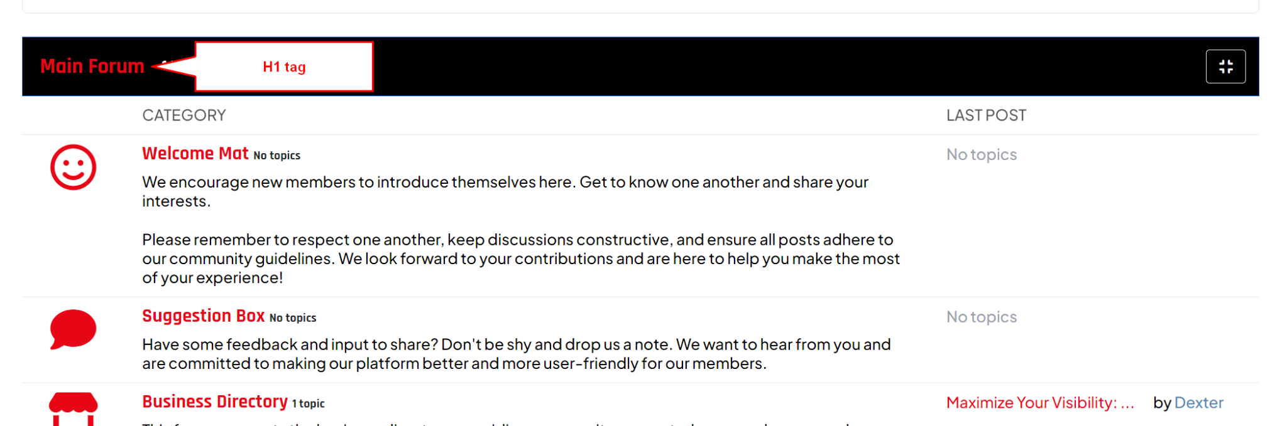
Task: Go to the Suggestion Box category
Action: (x=203, y=316)
